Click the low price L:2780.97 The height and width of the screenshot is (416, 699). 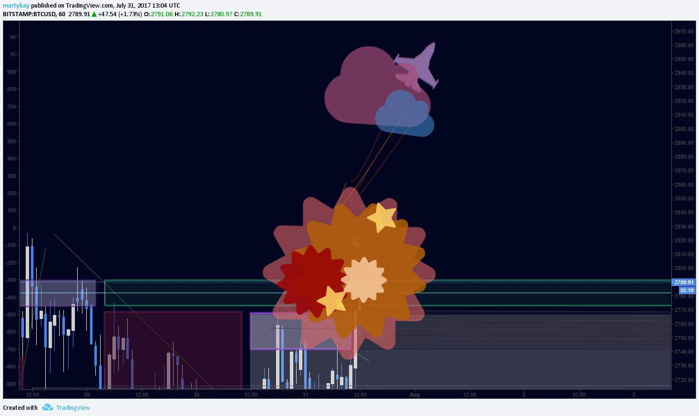219,14
